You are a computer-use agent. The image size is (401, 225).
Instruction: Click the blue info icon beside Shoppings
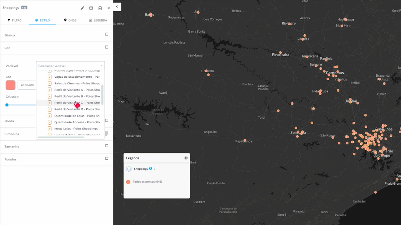150,168
